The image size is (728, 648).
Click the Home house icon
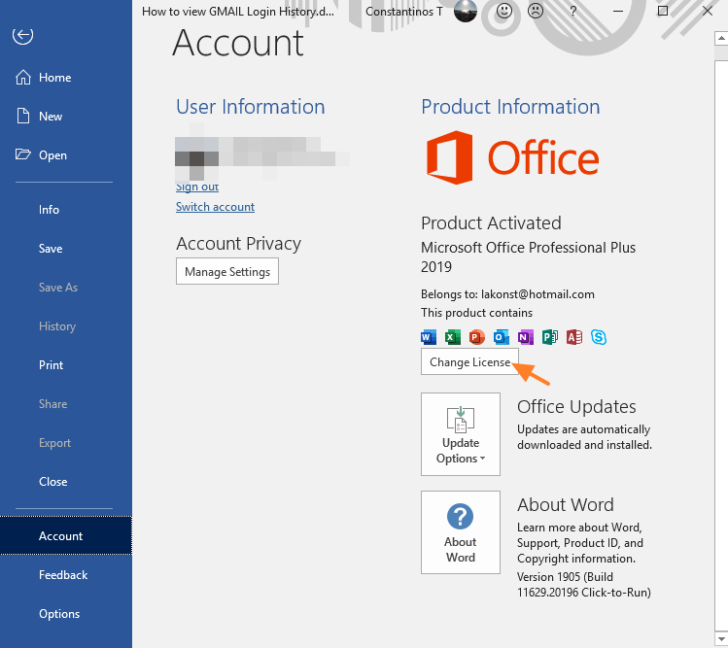pyautogui.click(x=23, y=78)
